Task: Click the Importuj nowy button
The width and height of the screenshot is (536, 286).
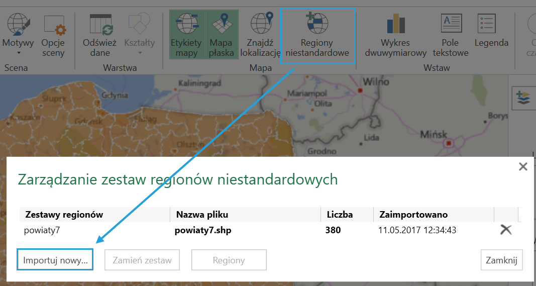Action: [55, 260]
